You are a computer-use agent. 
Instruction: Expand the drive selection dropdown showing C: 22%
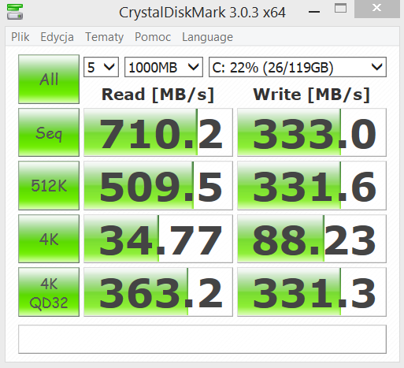click(298, 67)
